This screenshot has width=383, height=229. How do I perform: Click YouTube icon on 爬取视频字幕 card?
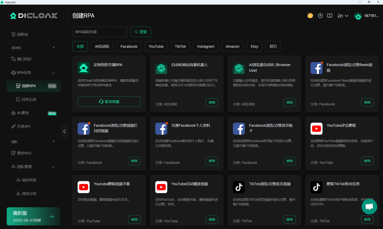pos(83,187)
